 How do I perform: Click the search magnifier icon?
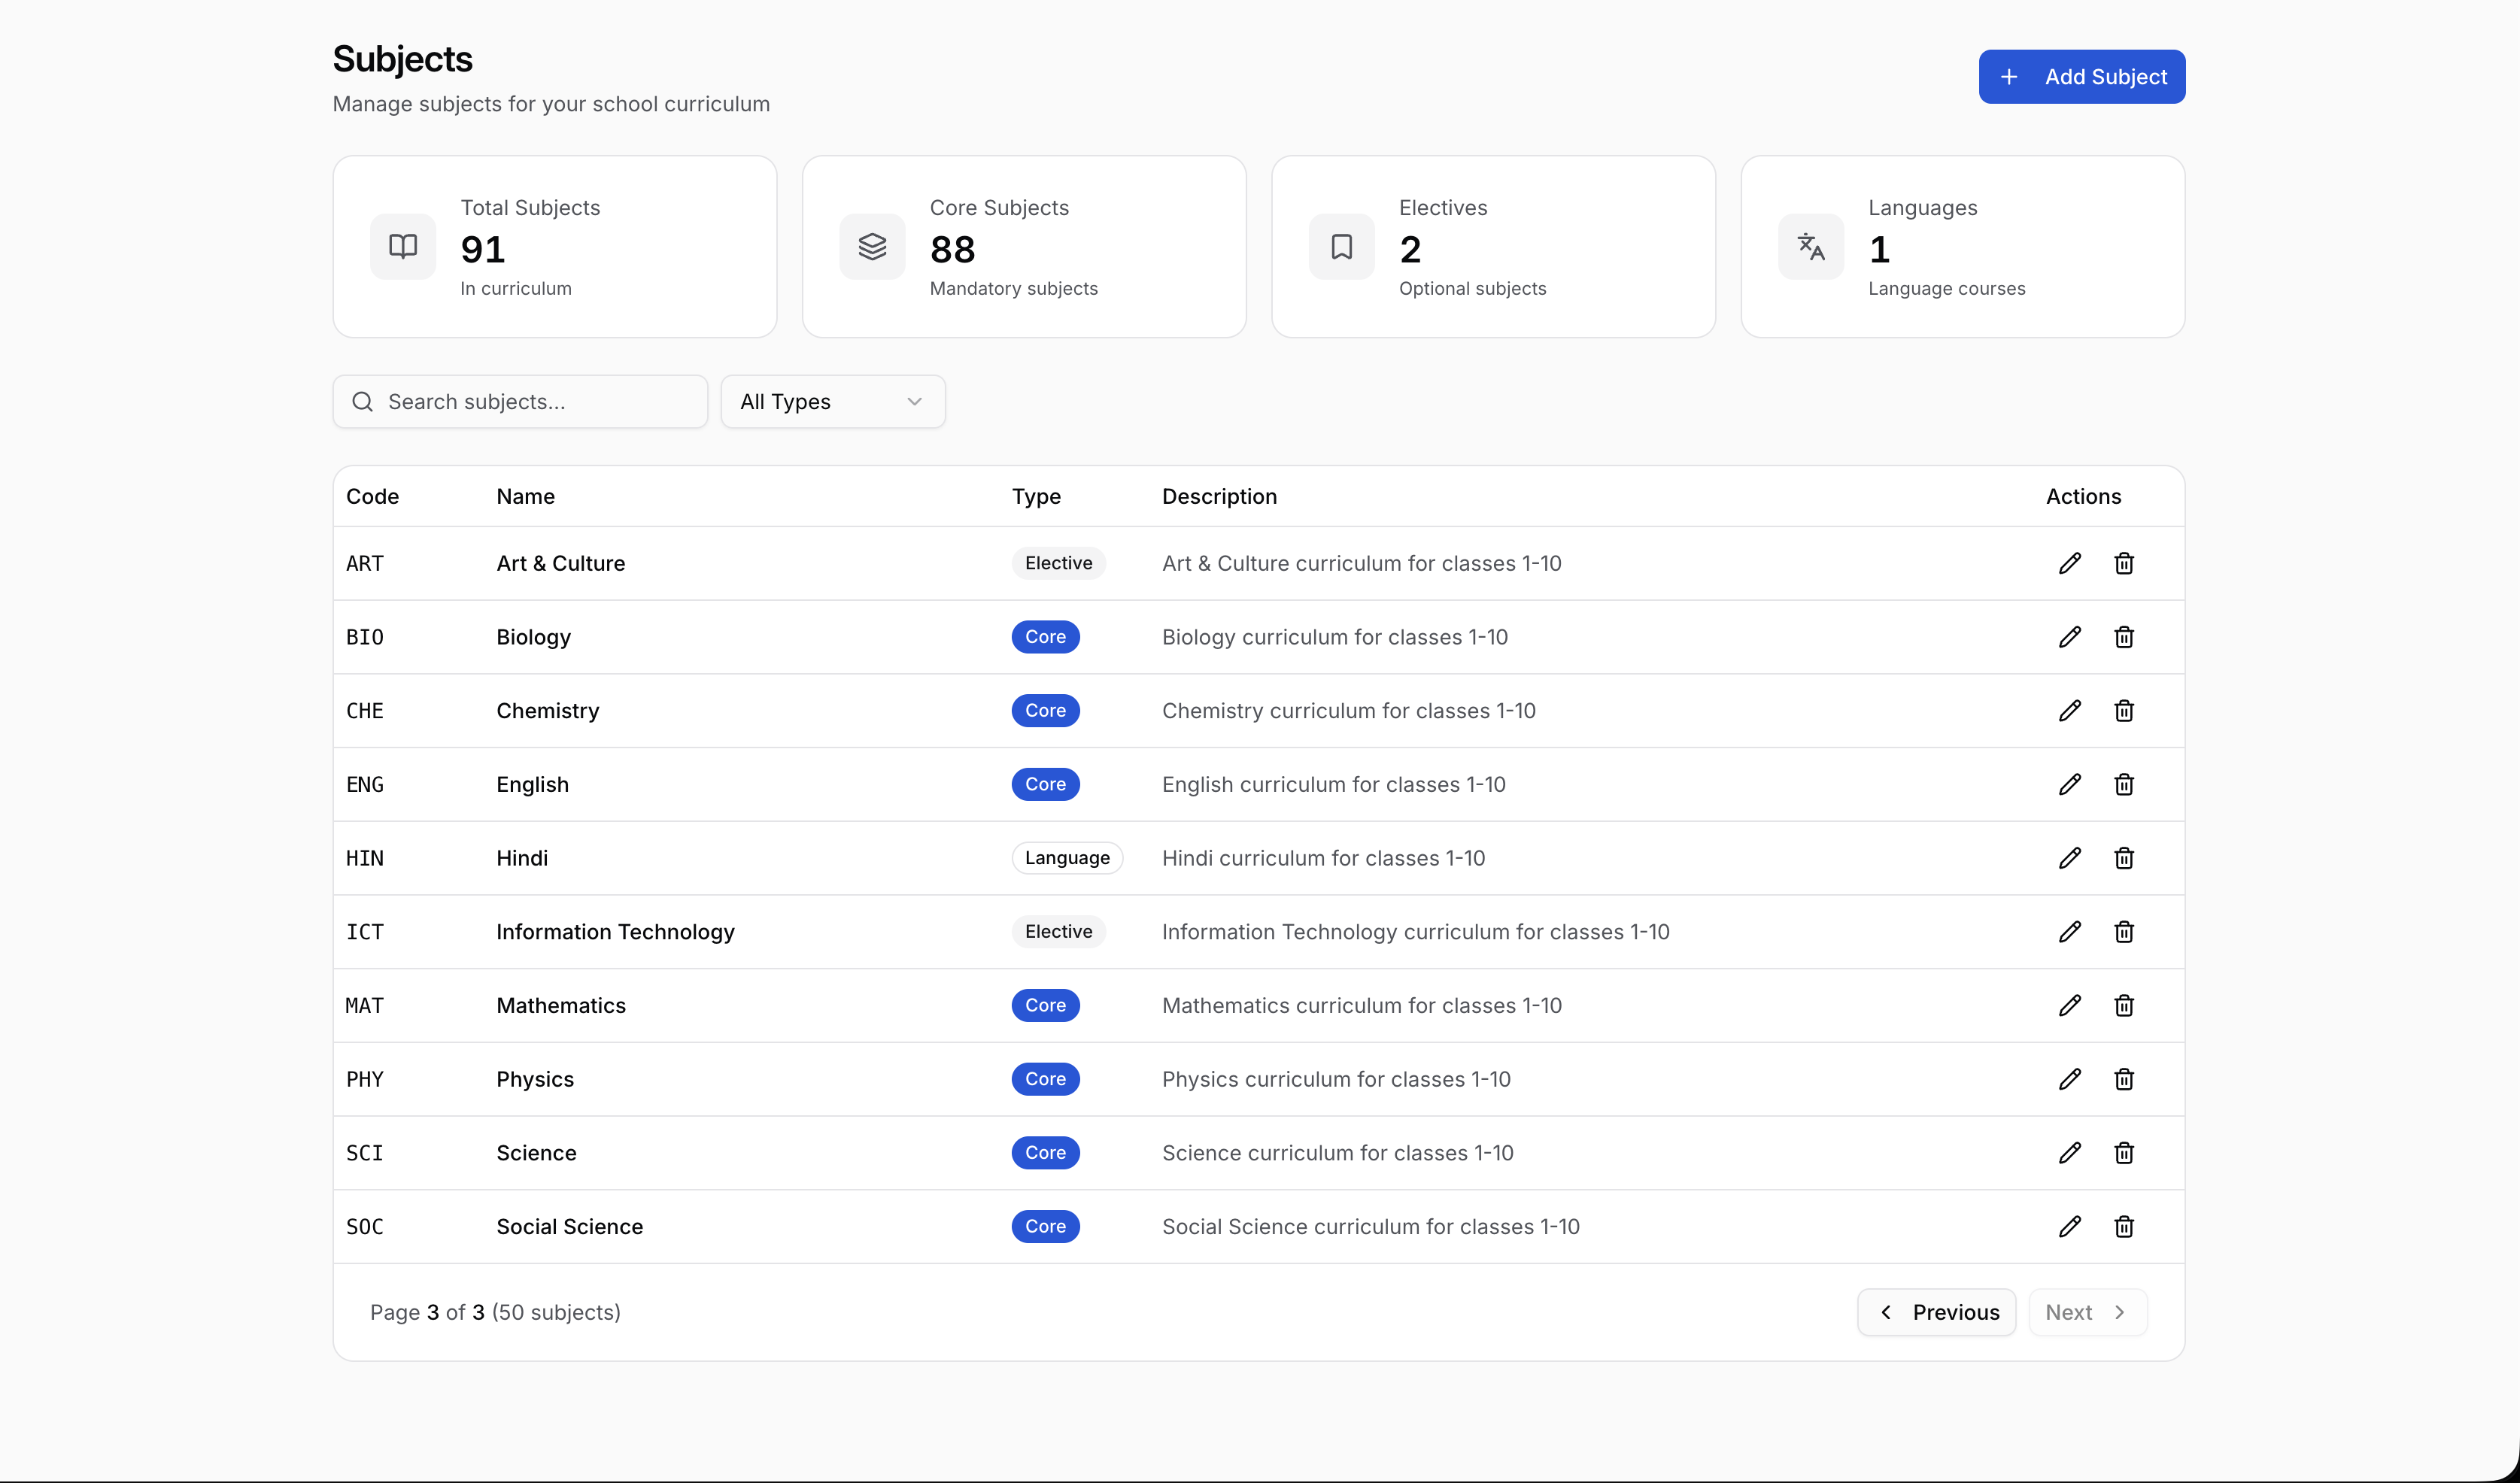coord(363,401)
